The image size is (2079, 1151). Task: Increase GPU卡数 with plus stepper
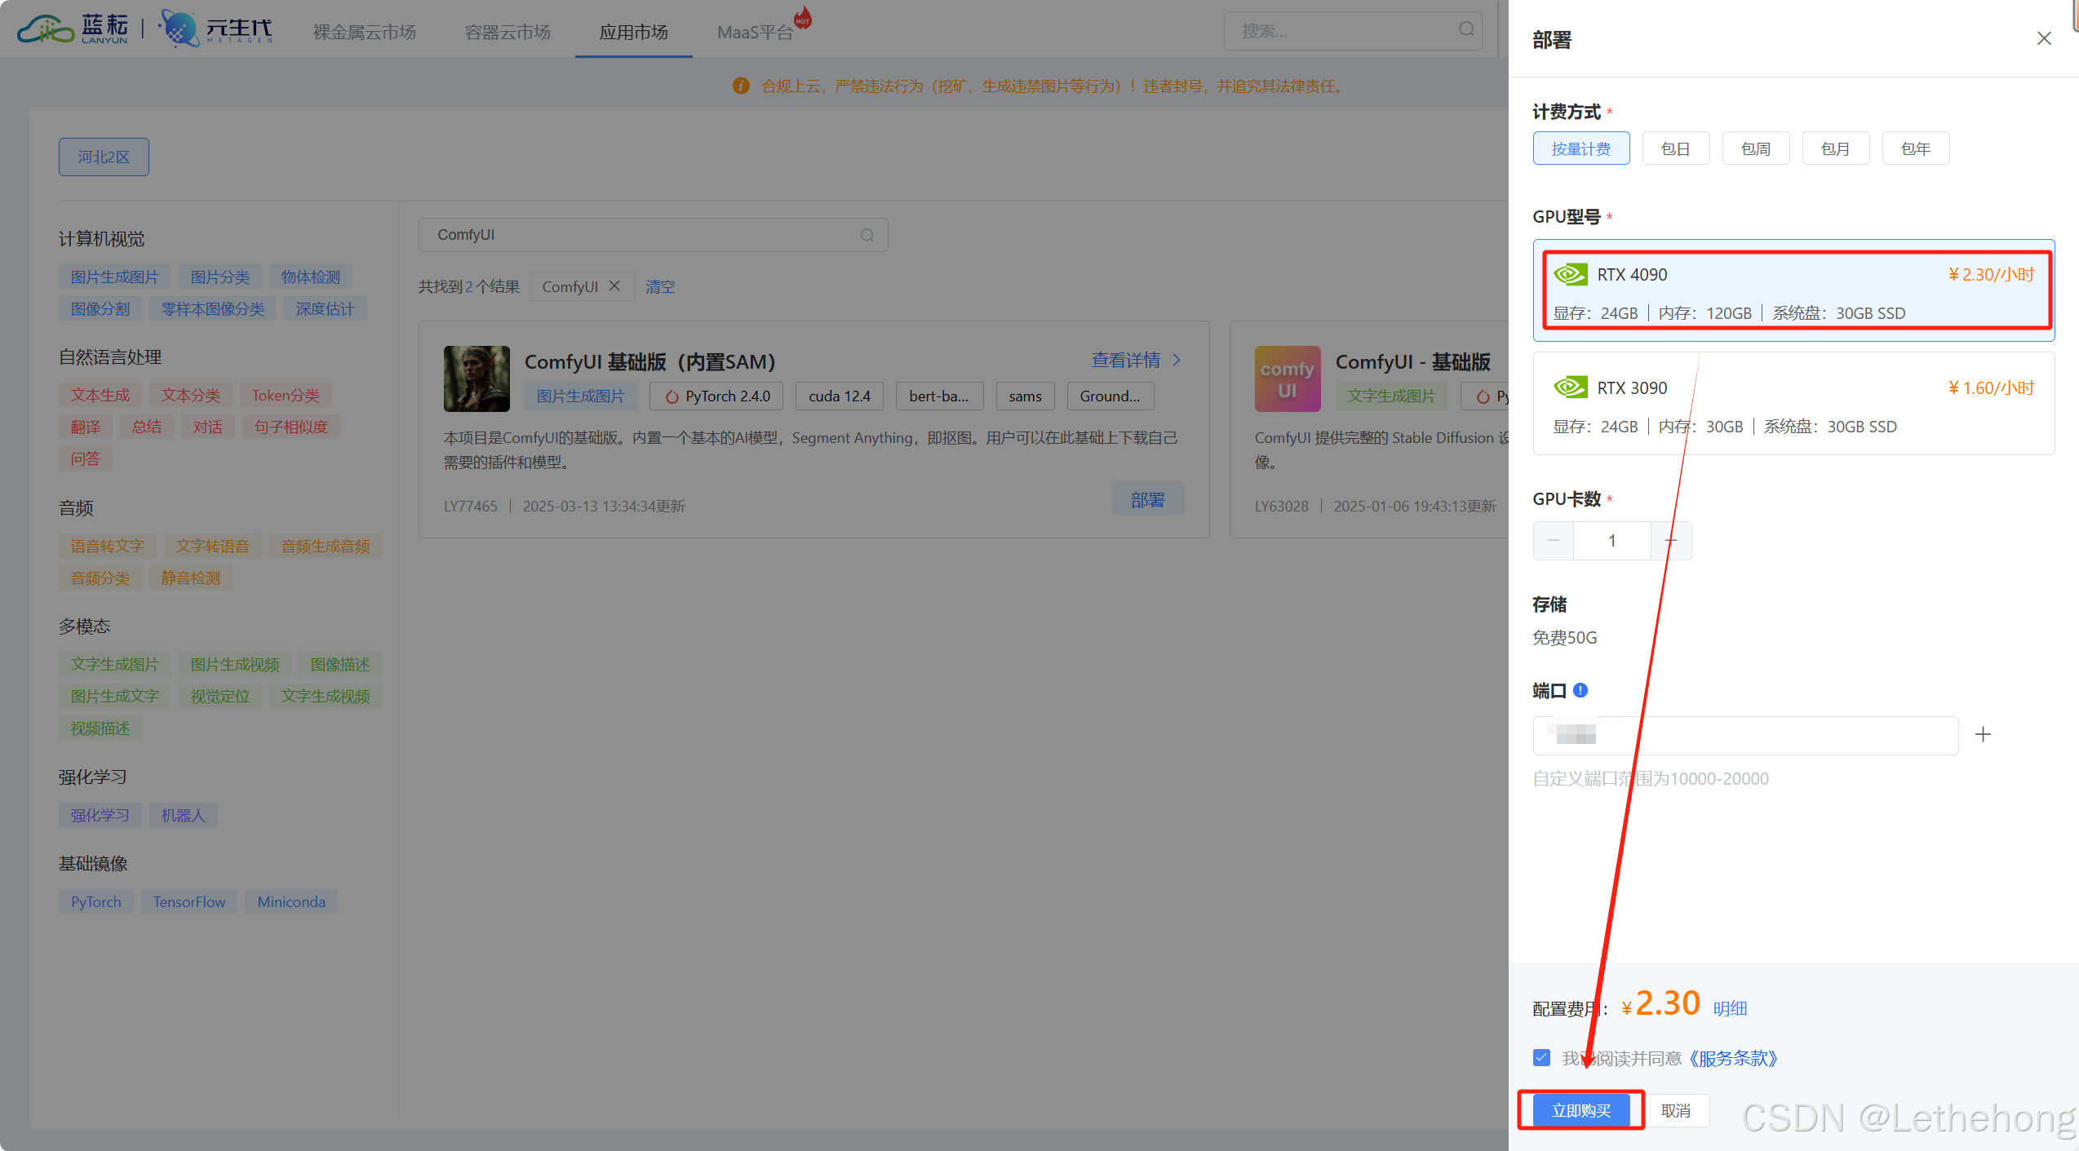tap(1671, 541)
